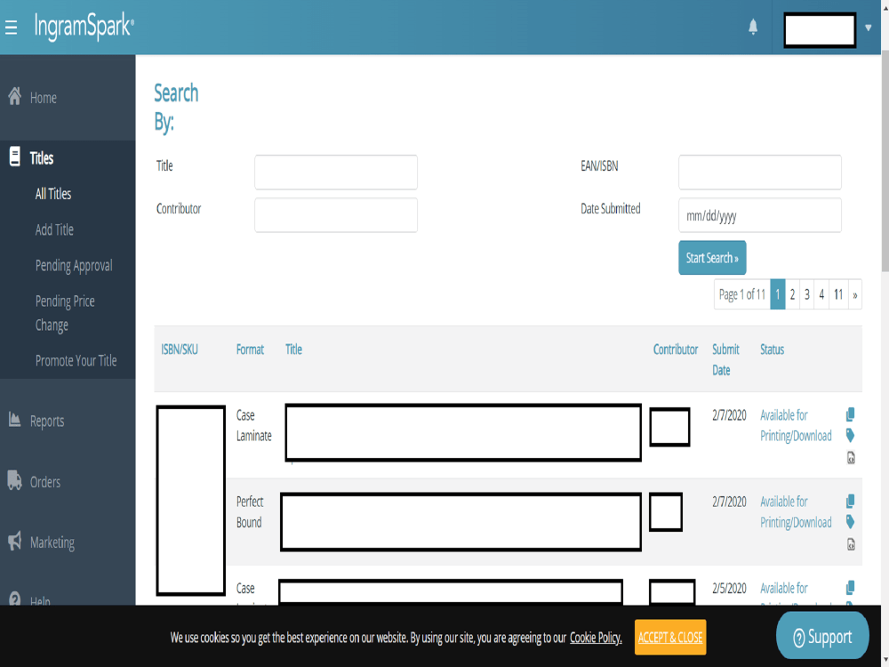
Task: Sort by Status column header
Action: click(773, 350)
